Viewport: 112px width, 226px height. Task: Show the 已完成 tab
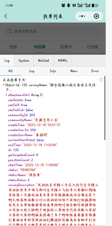(93, 47)
